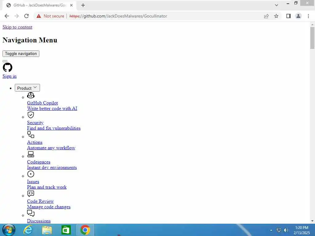Viewport: 315px width, 236px height.
Task: Click the vertical scrollbar thumb
Action: pos(312,38)
